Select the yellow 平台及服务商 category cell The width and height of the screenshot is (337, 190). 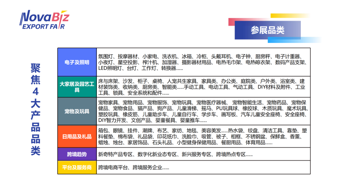[x=77, y=167]
